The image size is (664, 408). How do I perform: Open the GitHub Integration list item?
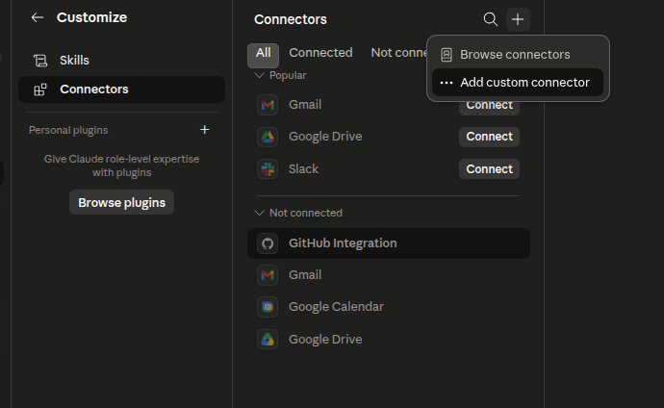(x=389, y=243)
